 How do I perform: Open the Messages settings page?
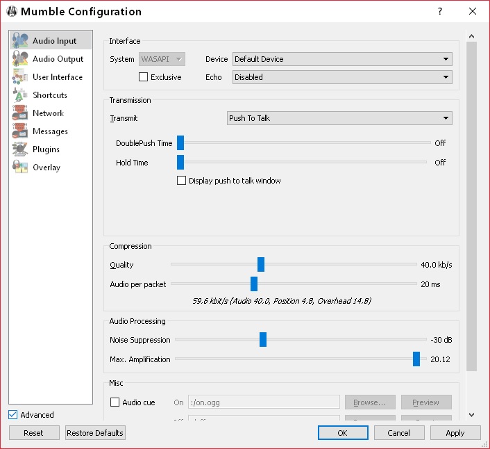pyautogui.click(x=51, y=131)
